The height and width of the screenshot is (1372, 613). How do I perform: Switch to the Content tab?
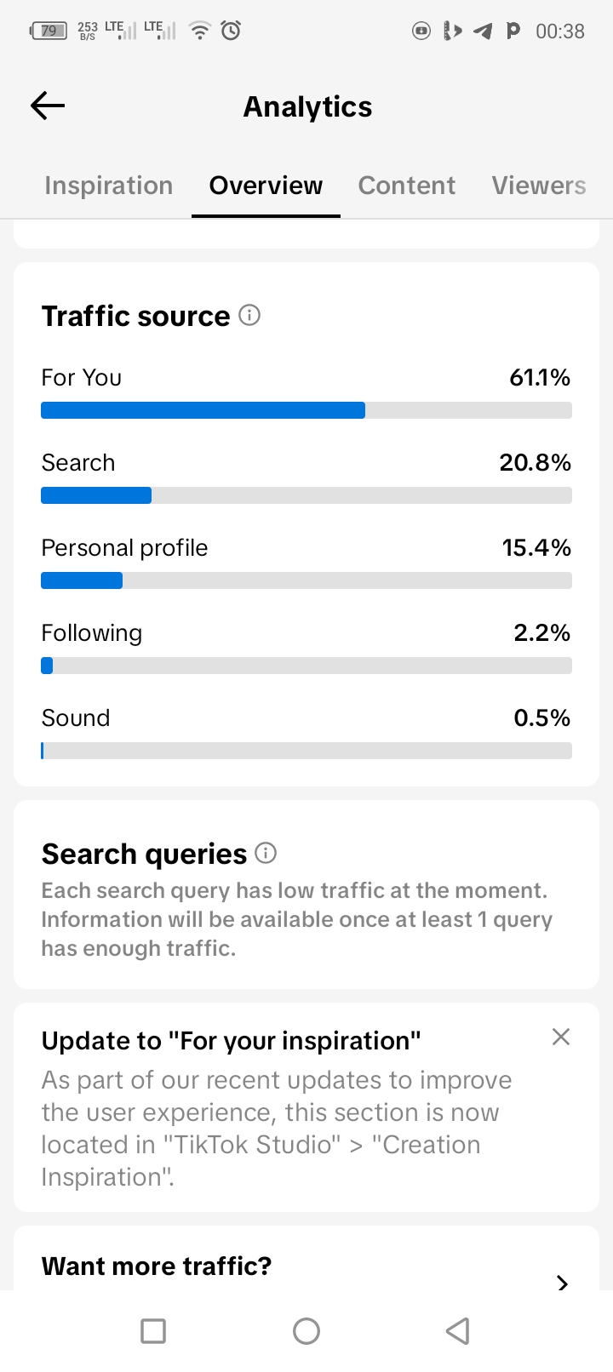(407, 186)
